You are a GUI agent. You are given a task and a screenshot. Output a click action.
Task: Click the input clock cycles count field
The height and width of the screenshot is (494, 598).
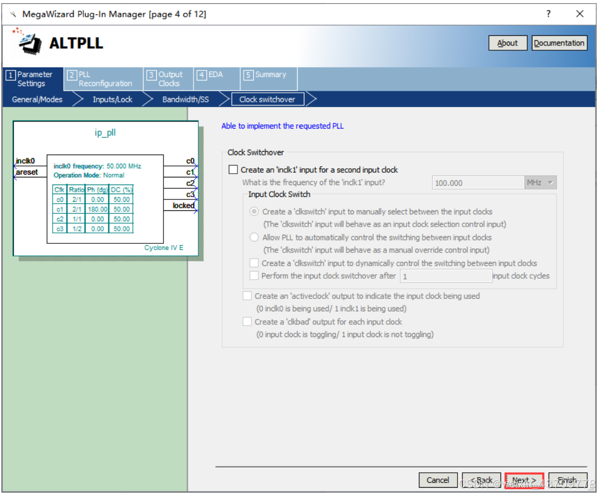point(446,276)
